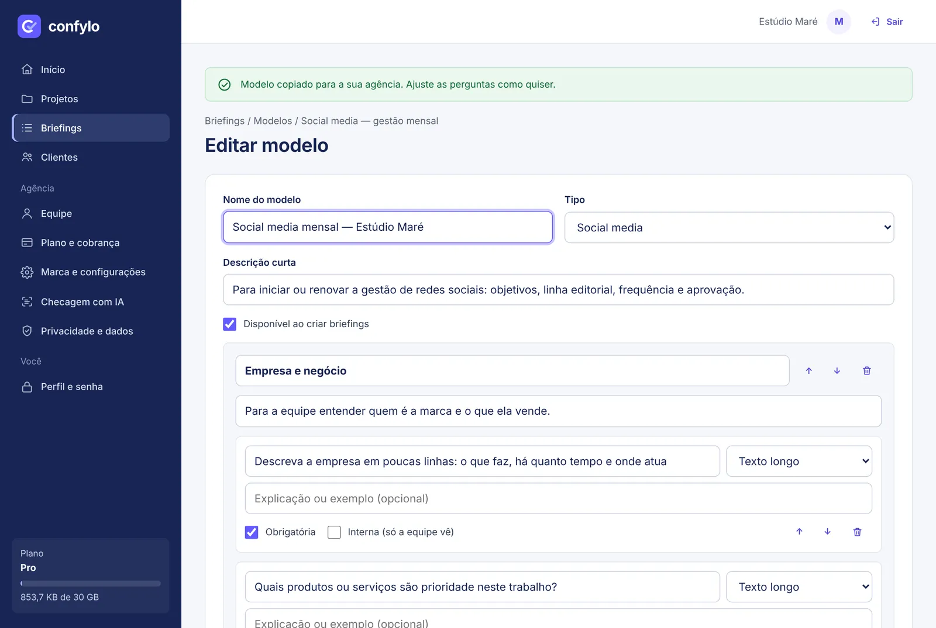Screen dimensions: 936x628
Task: Click the Início house icon
Action: pos(27,70)
